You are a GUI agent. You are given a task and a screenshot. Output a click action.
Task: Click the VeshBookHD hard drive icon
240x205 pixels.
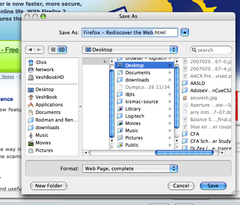pyautogui.click(x=31, y=77)
